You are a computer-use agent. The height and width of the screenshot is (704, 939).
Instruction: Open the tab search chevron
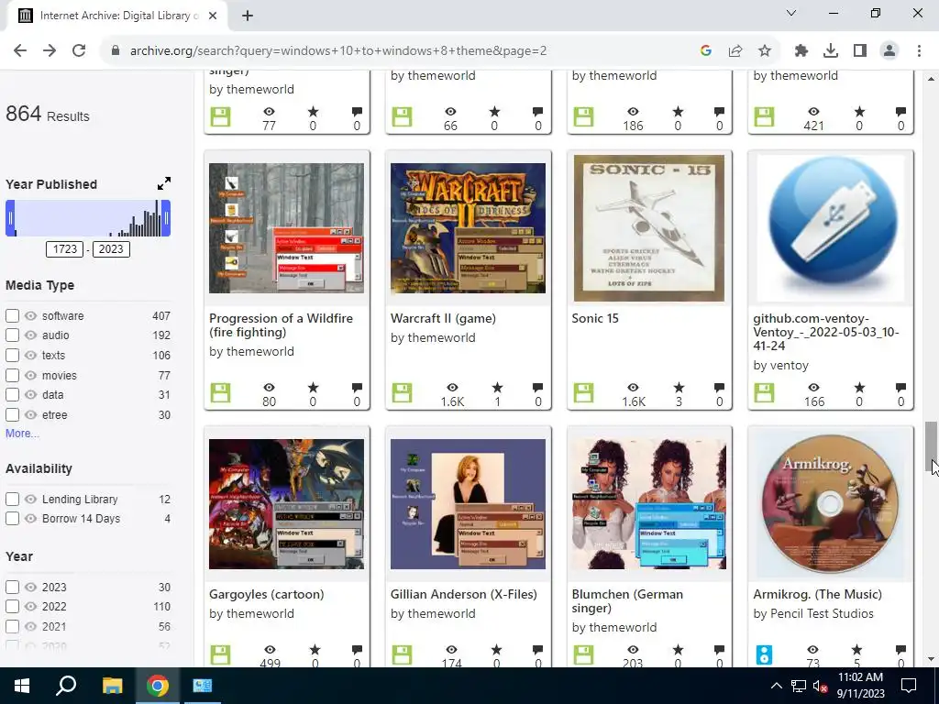pyautogui.click(x=791, y=13)
